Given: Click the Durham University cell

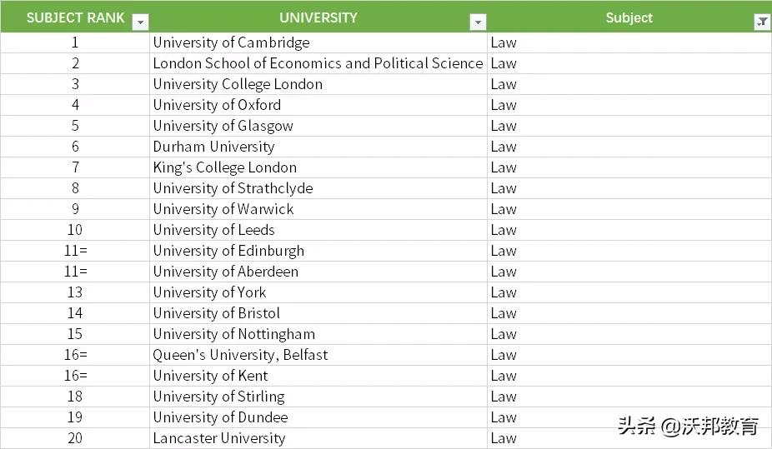Looking at the screenshot, I should 213,147.
